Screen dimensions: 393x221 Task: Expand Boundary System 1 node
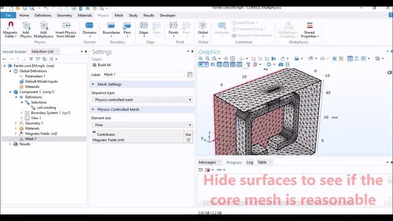tap(21, 113)
